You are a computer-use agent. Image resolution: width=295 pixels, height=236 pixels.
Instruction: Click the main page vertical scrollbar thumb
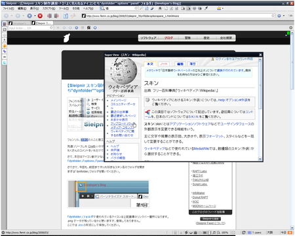tap(292, 62)
